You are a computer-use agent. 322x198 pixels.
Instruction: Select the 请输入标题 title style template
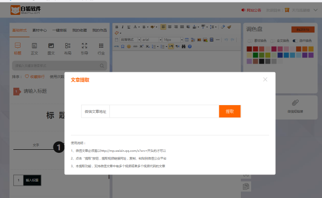point(30,91)
